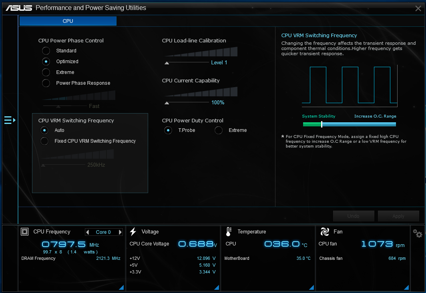Screen dimensions: 426x293
Task: Click the Apply button
Action: point(398,216)
